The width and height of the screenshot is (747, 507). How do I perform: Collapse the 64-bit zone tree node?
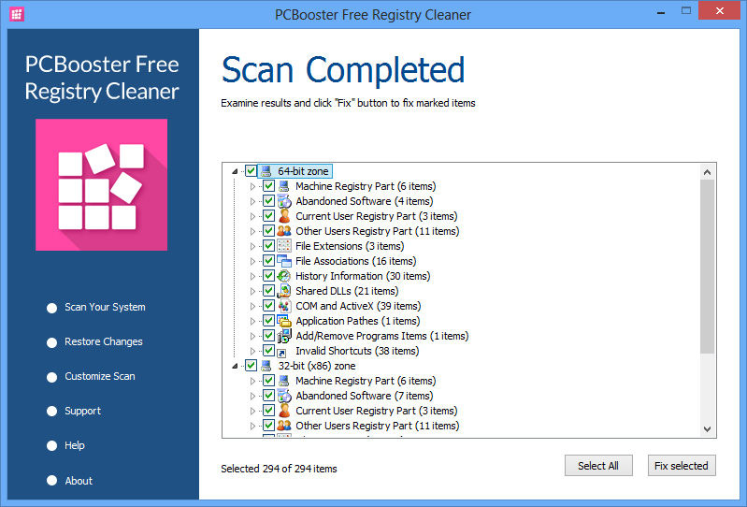coord(235,171)
